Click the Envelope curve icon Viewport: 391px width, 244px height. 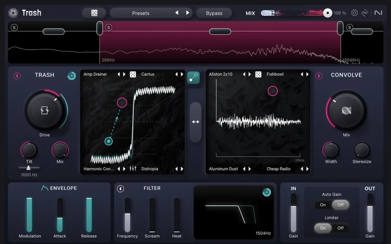tap(45, 188)
